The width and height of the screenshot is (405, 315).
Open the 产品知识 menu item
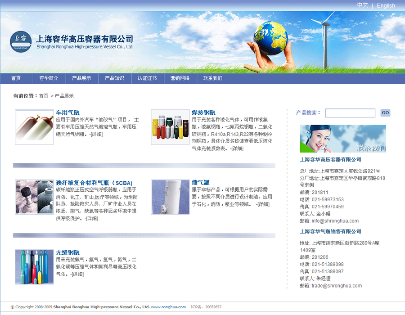pos(114,78)
